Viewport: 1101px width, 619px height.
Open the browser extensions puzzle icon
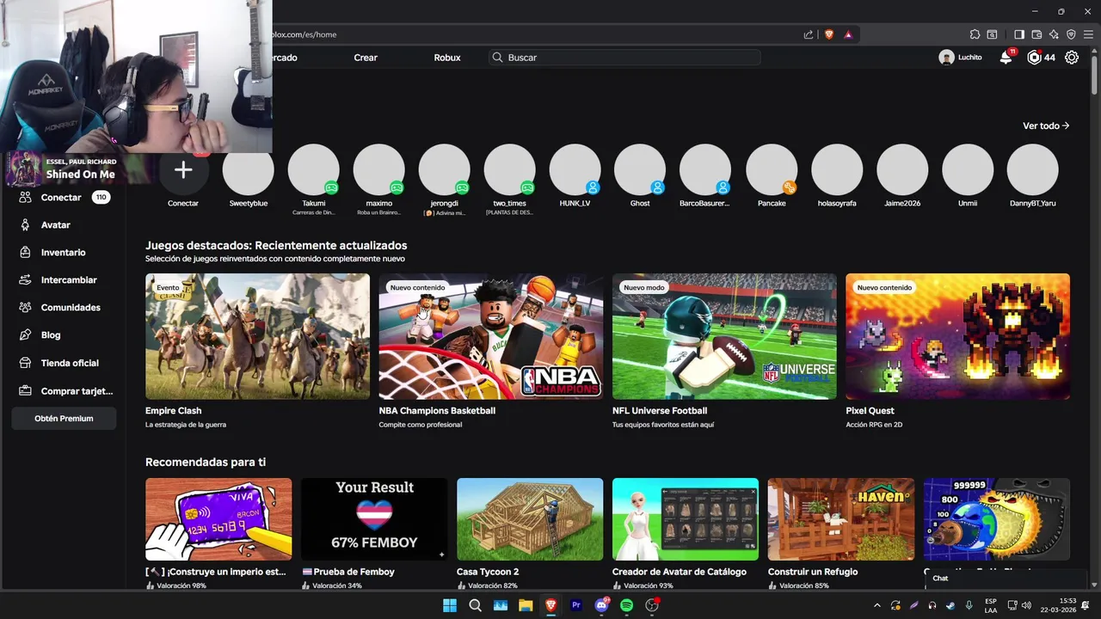coord(975,34)
